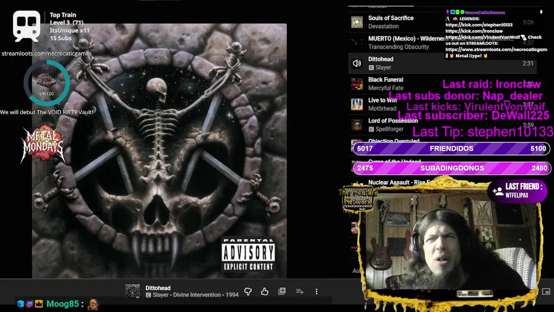Click the Last raid: Ironclaw text

coord(492,84)
